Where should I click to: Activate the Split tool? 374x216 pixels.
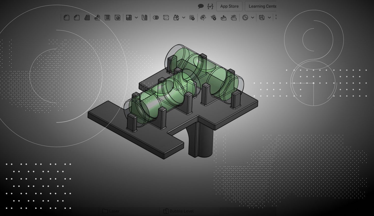click(166, 18)
